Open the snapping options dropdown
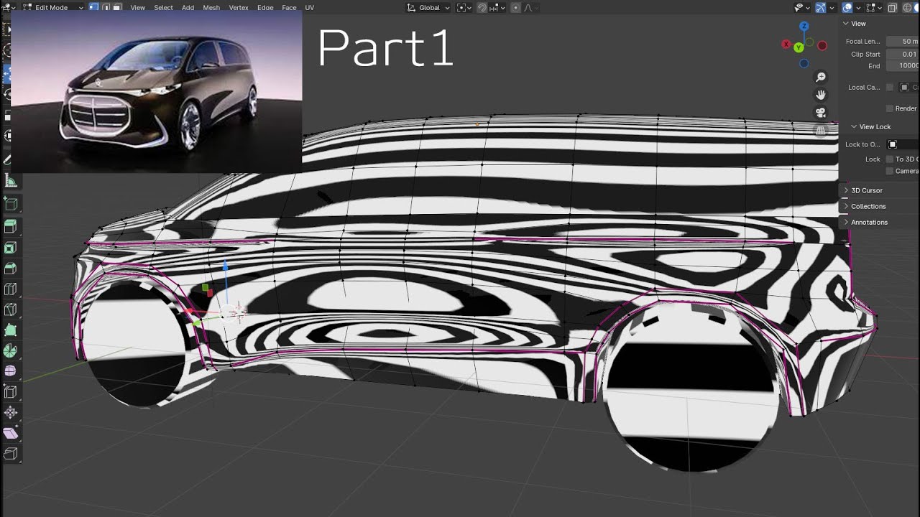The image size is (920, 517). [x=497, y=7]
